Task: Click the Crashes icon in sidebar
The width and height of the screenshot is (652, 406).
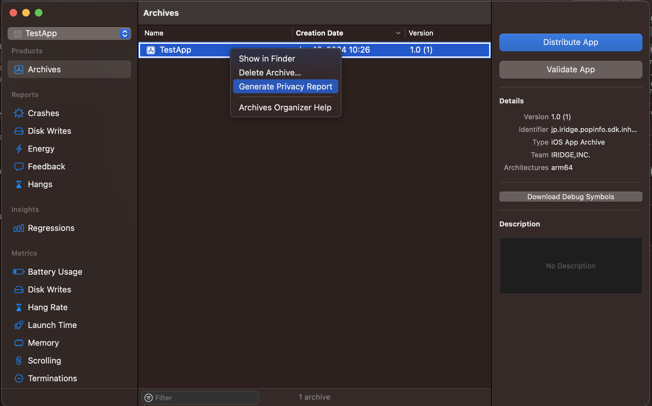Action: click(19, 113)
